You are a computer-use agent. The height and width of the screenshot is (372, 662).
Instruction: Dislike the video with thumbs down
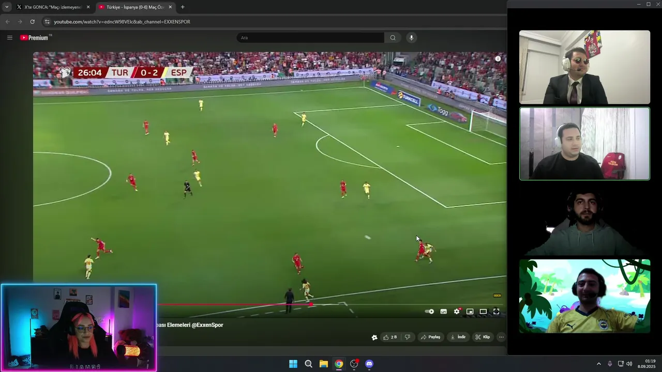tap(408, 337)
